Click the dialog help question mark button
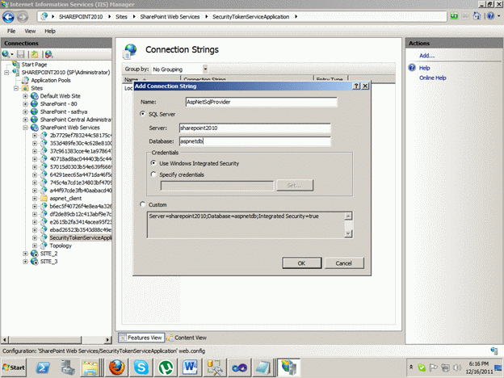This screenshot has height=378, width=504. (356, 86)
